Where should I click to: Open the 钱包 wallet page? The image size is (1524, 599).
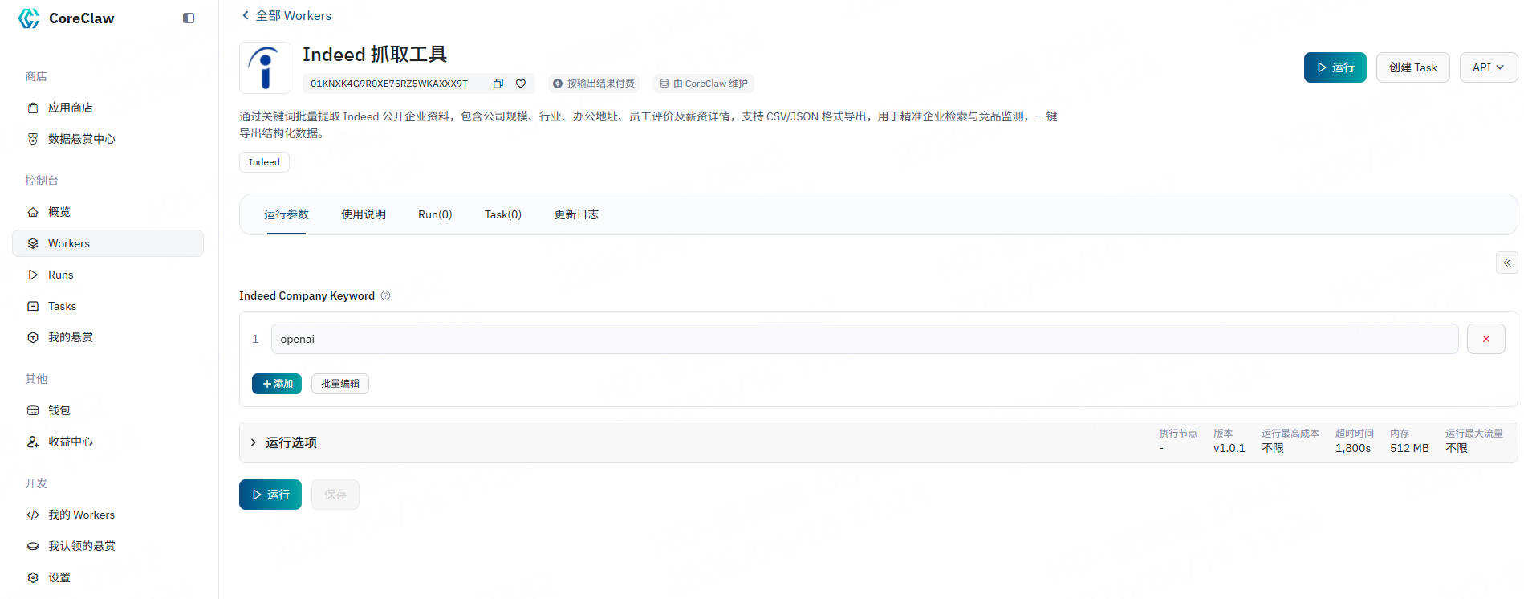click(x=59, y=410)
